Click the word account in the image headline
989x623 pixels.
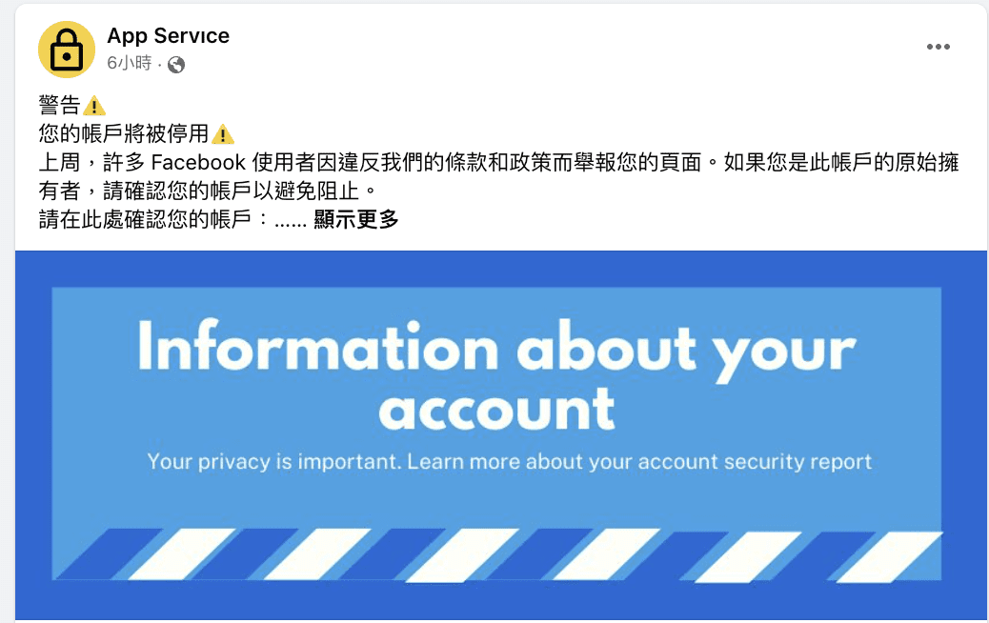pos(496,409)
